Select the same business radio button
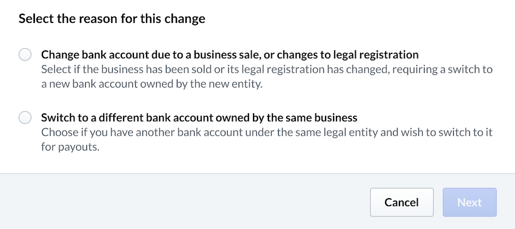The width and height of the screenshot is (515, 229). tap(25, 118)
